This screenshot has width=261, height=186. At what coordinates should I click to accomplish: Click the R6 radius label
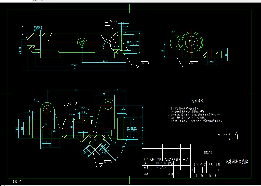[x=115, y=142]
